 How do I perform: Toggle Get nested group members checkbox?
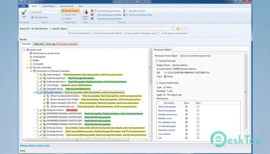96,15
